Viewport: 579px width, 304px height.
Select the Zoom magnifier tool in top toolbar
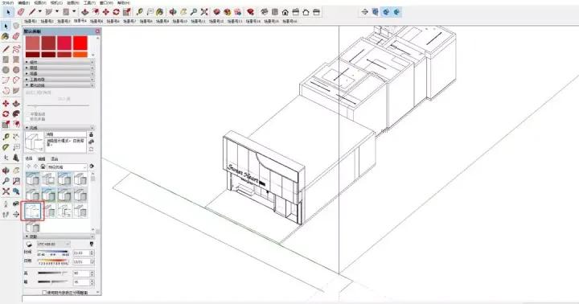tap(194, 12)
